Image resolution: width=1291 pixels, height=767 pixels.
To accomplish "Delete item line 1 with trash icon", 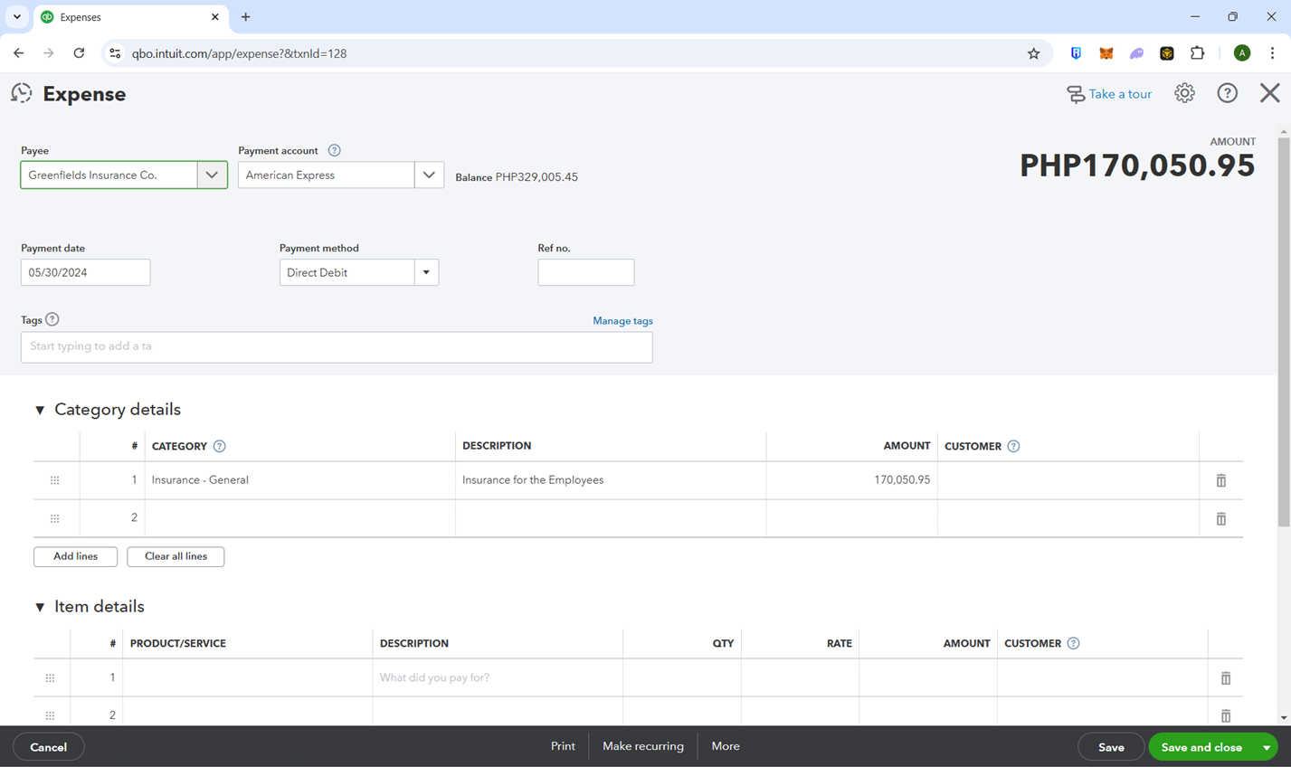I will click(x=1226, y=677).
